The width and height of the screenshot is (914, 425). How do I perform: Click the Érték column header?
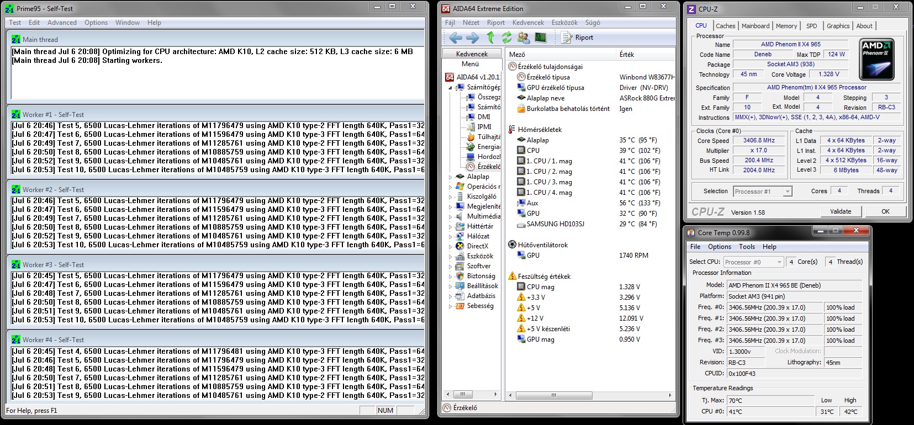[x=645, y=55]
